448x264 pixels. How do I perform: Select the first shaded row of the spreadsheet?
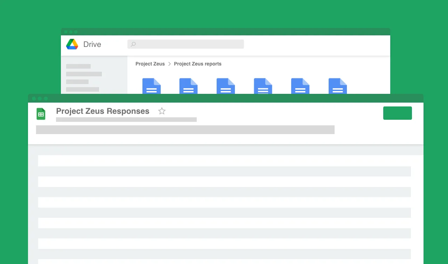point(224,171)
